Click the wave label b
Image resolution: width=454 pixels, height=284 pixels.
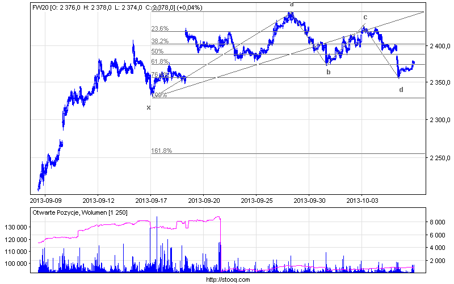pyautogui.click(x=329, y=72)
